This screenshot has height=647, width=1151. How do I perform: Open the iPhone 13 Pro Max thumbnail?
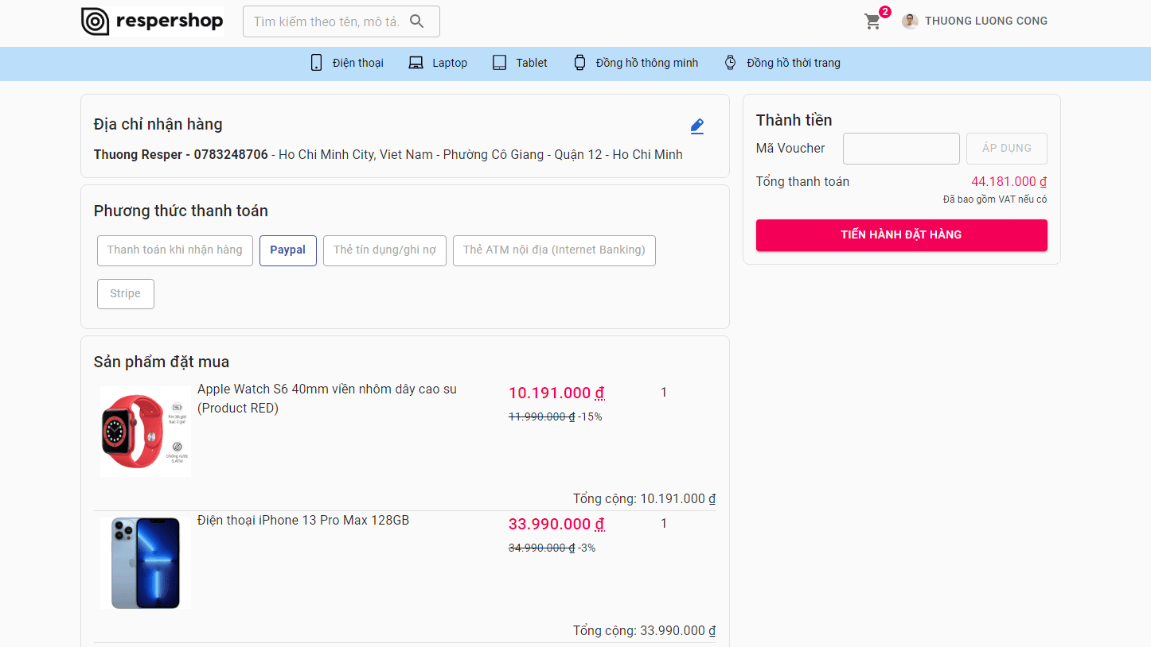(146, 564)
